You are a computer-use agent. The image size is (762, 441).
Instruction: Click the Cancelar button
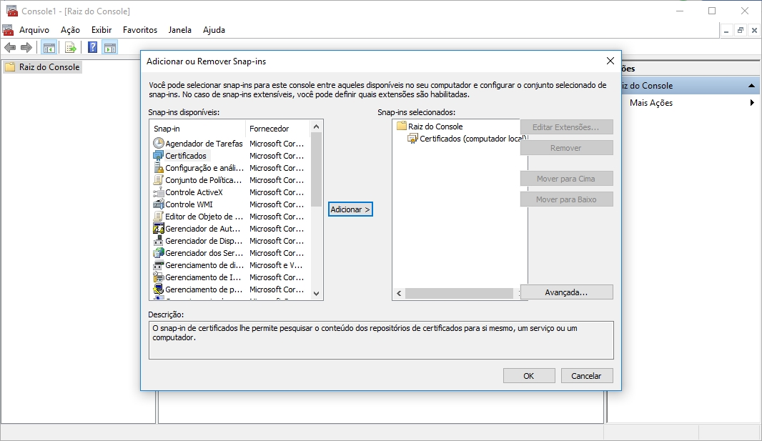[x=587, y=376]
